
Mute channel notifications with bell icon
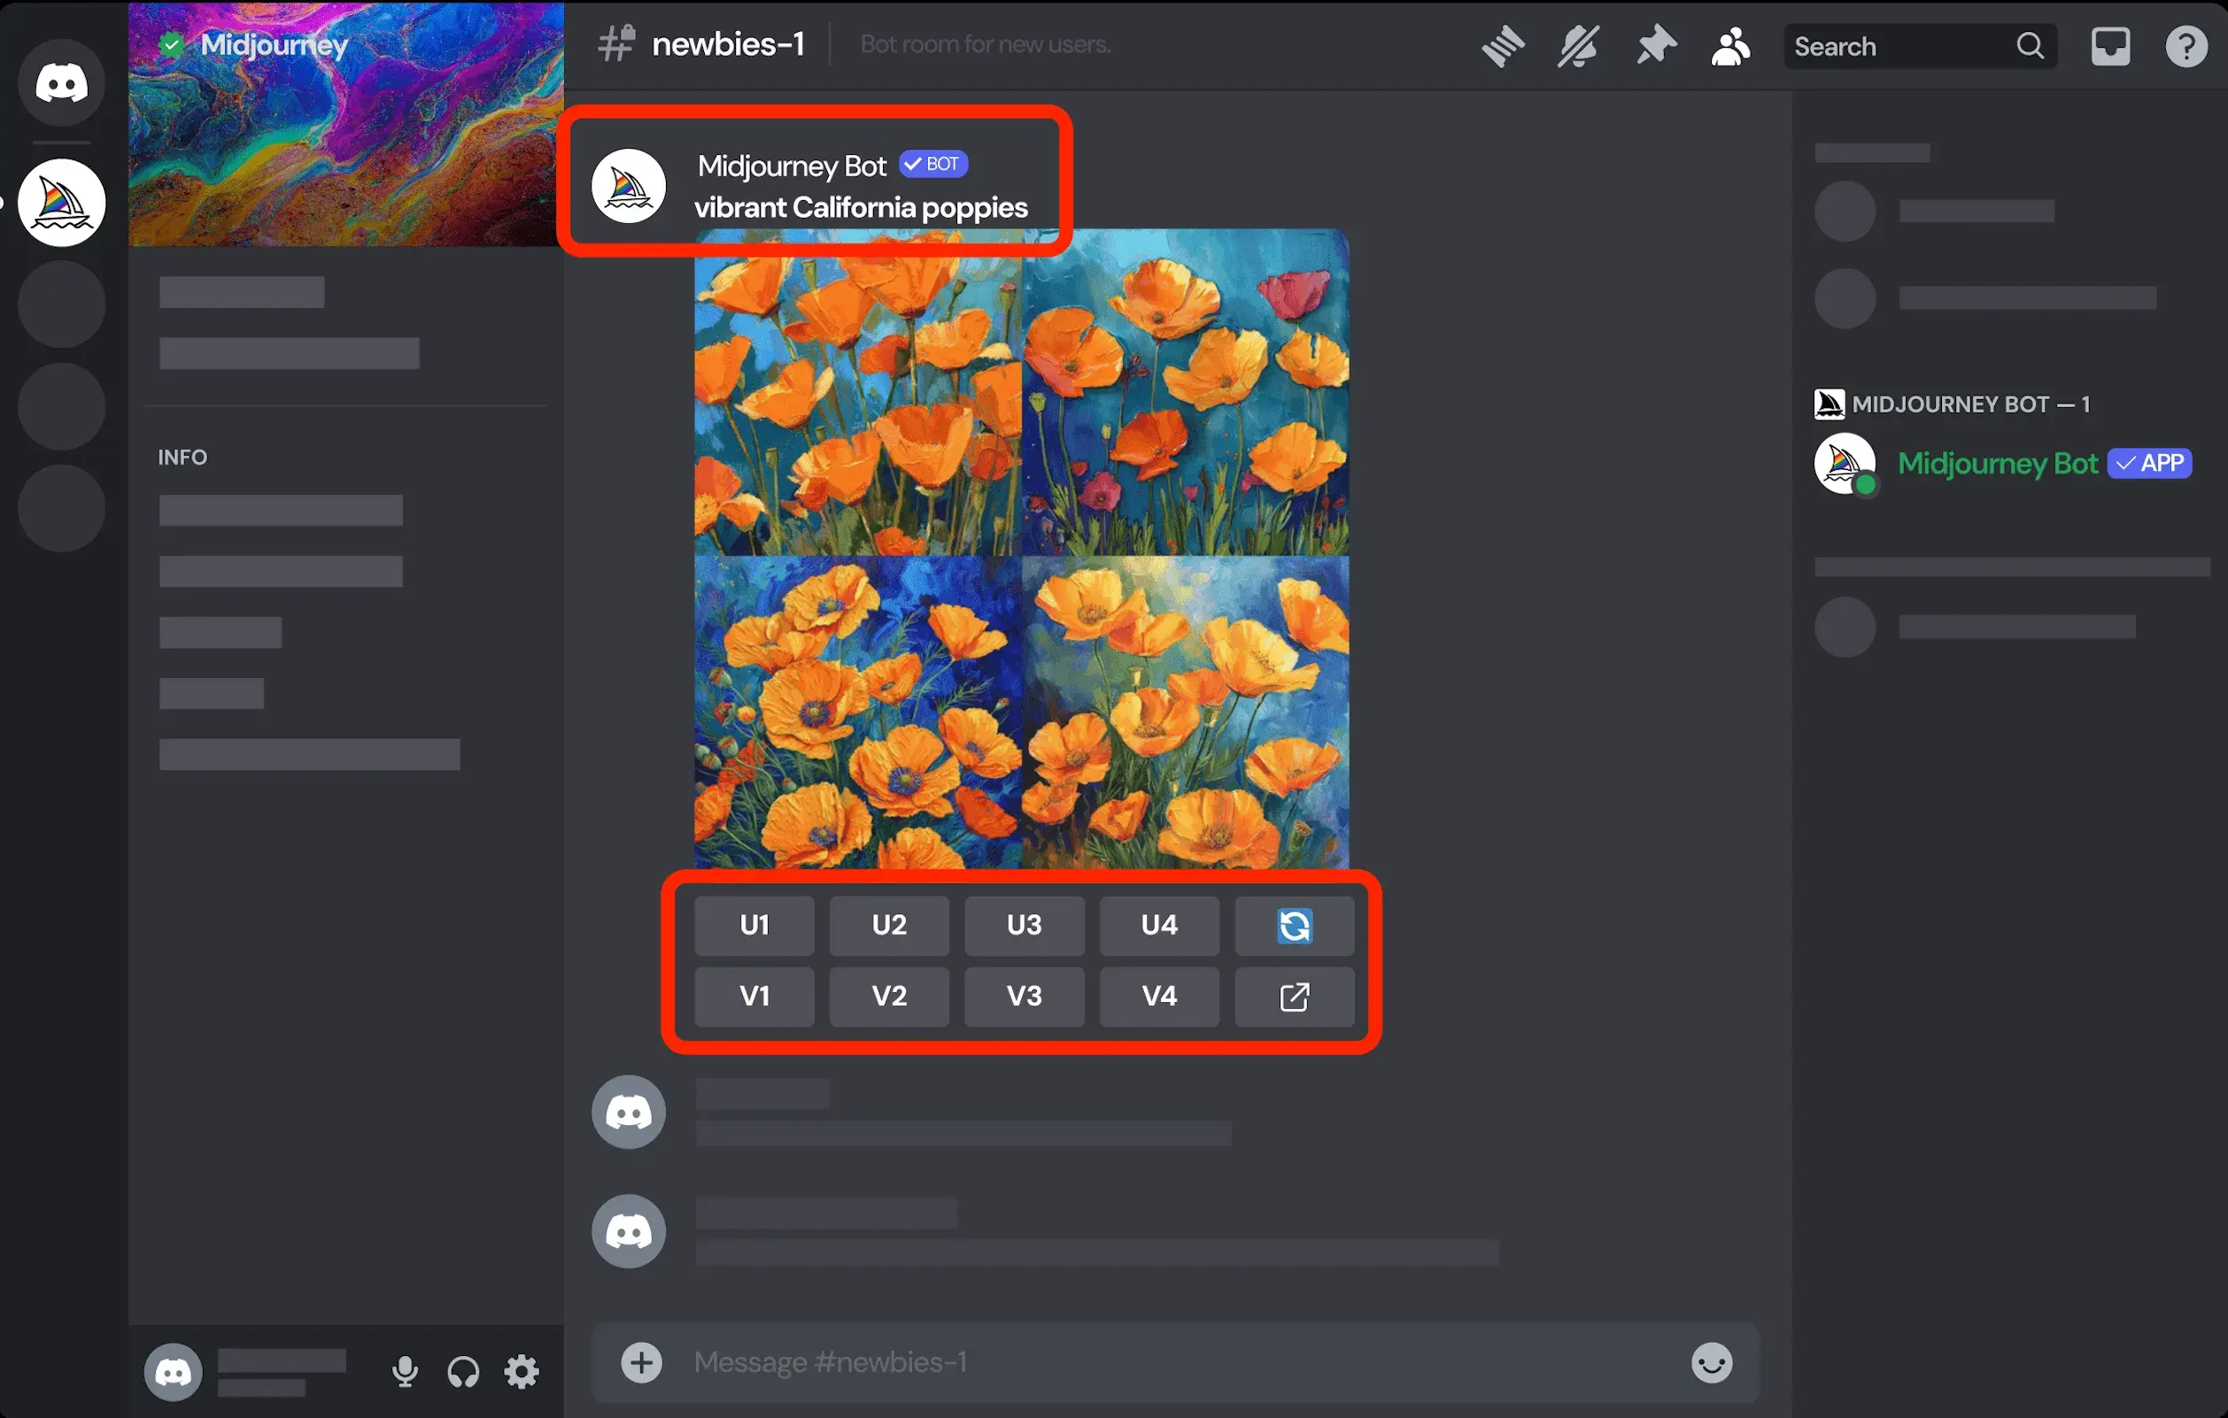coord(1579,46)
